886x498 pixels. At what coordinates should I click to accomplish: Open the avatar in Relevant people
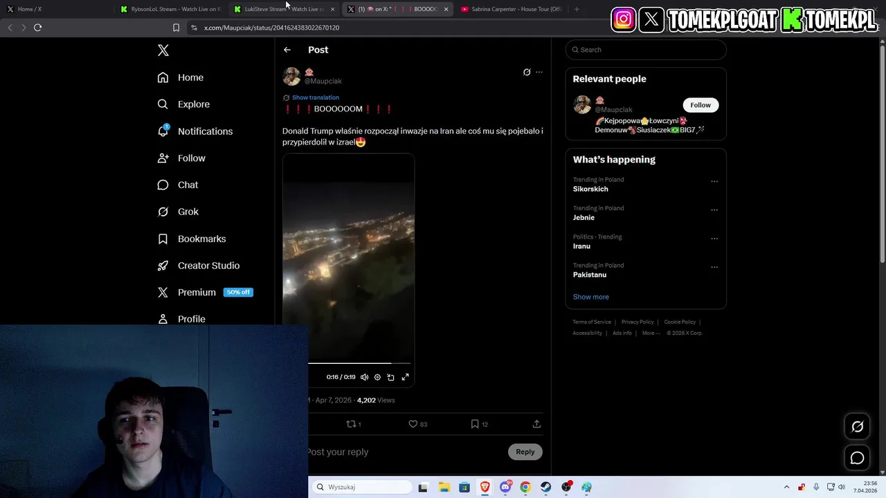(582, 104)
